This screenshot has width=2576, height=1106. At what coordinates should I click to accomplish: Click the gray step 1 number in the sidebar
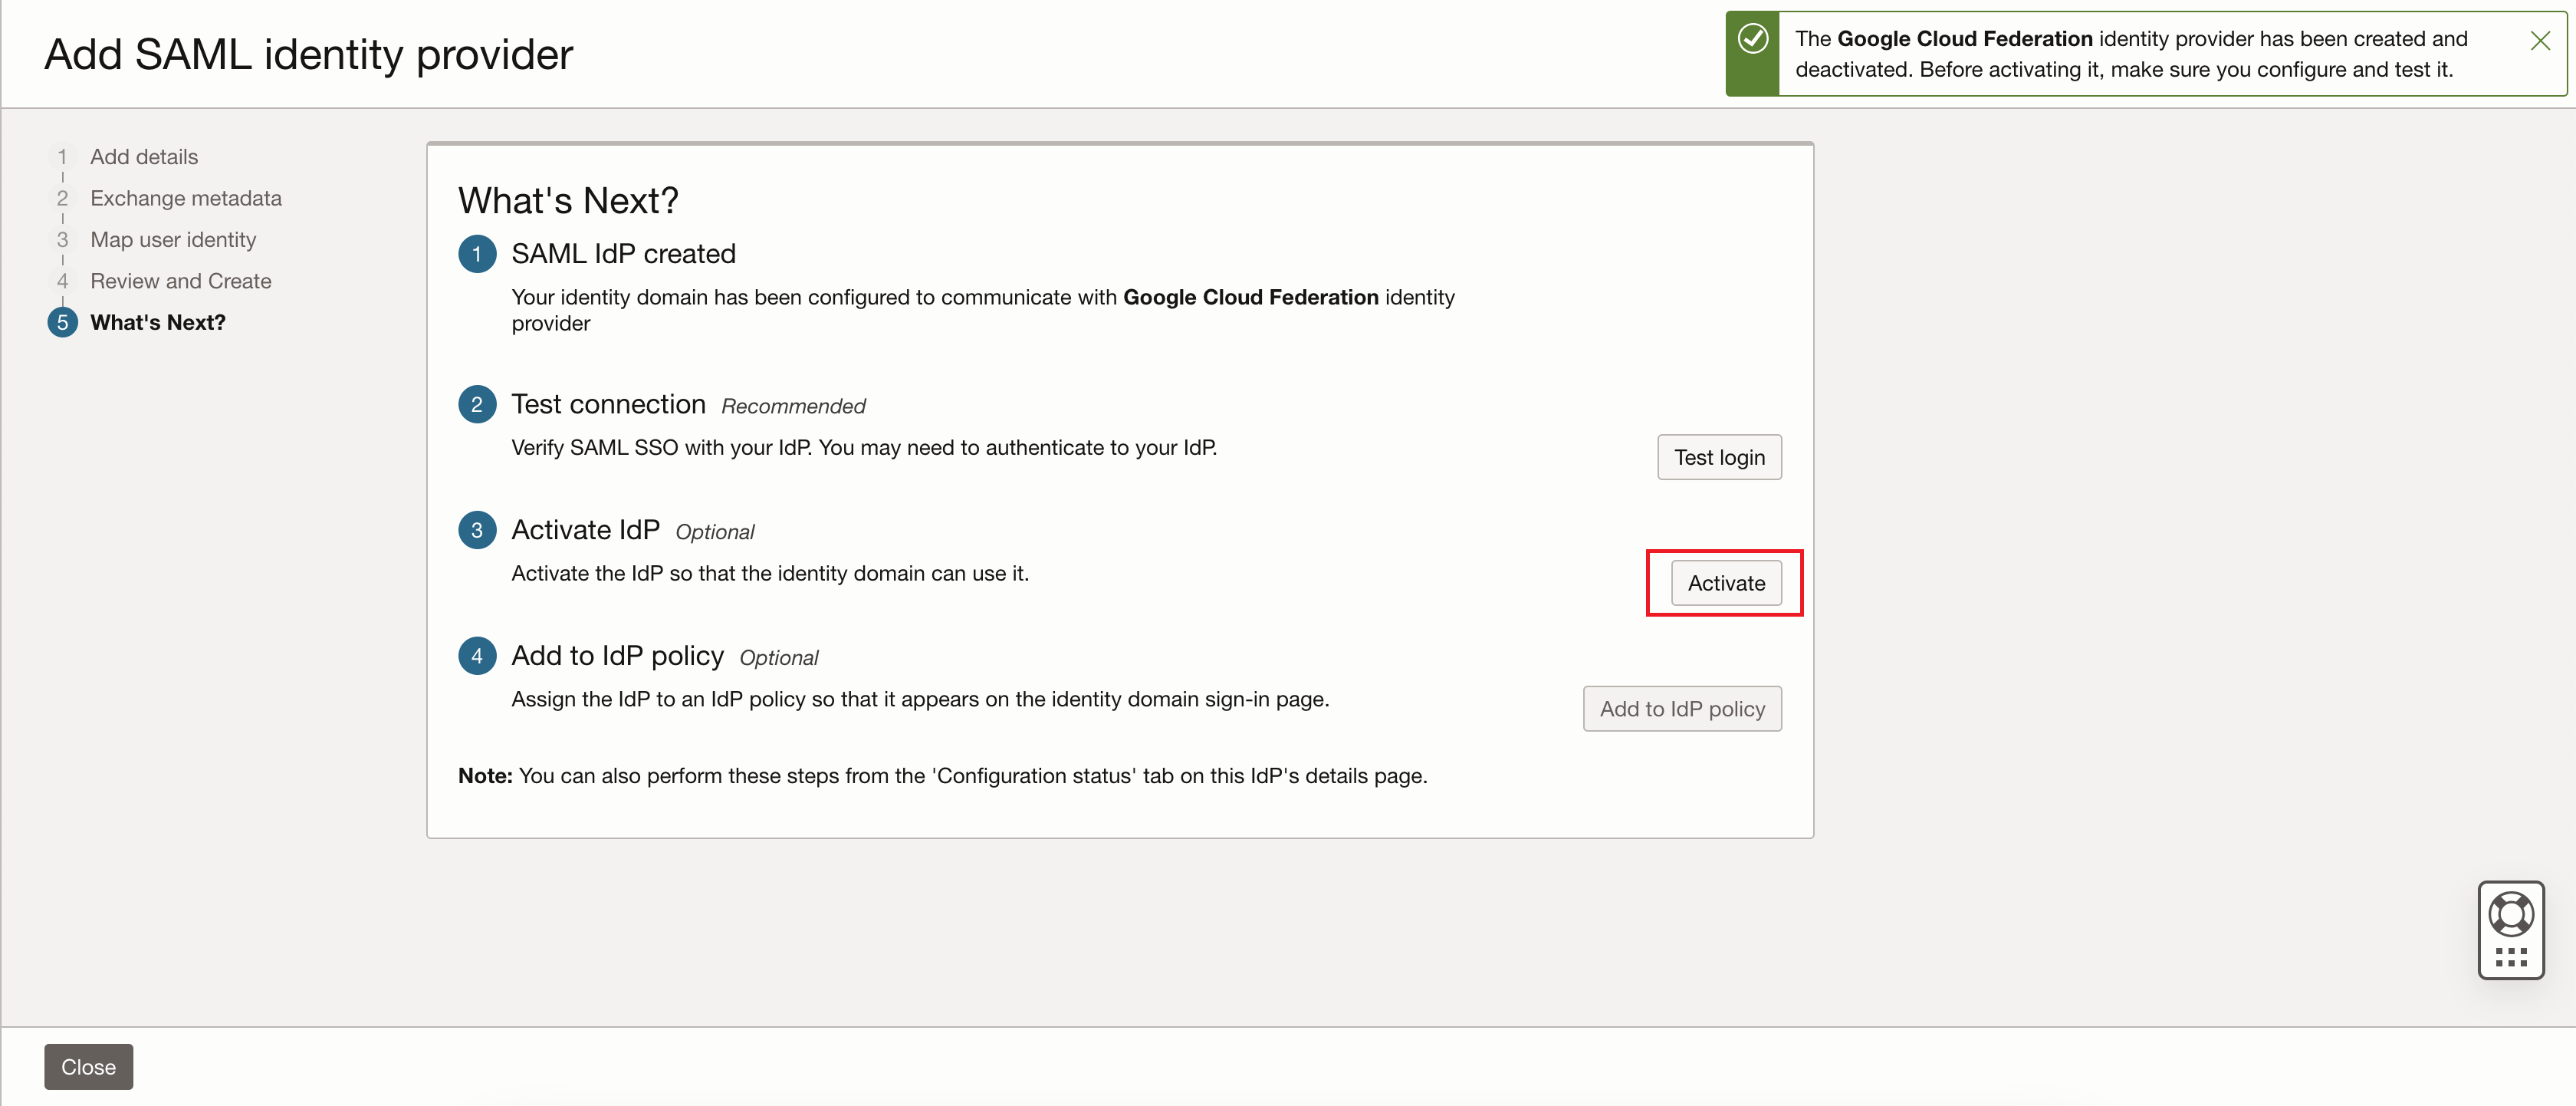63,156
